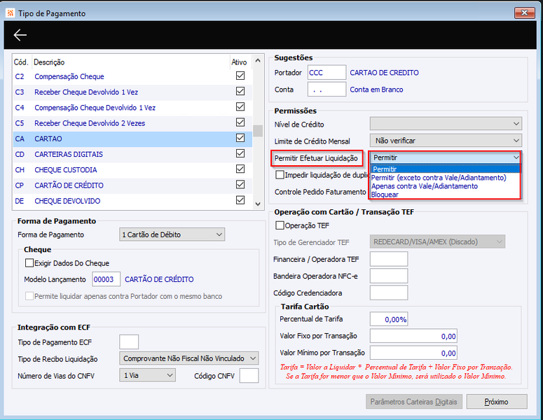Click the Próximo button
The height and width of the screenshot is (420, 543).
click(x=497, y=402)
